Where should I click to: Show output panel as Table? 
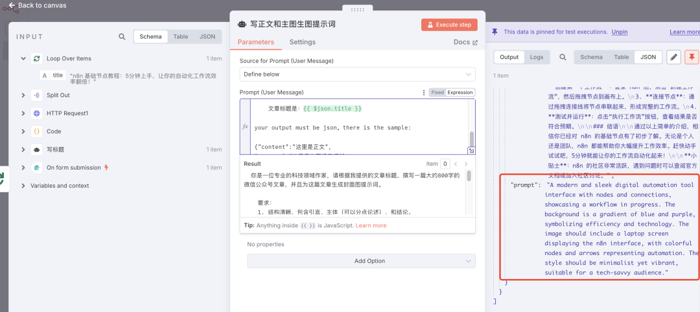(x=621, y=57)
